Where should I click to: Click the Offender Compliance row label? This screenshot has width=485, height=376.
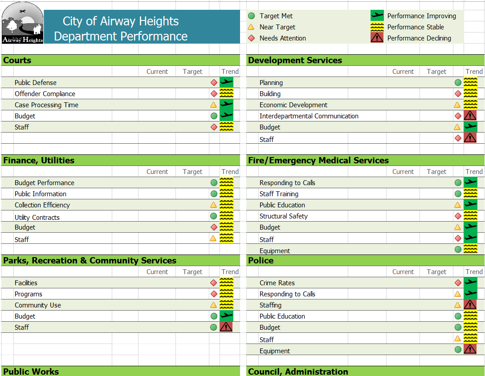click(45, 93)
